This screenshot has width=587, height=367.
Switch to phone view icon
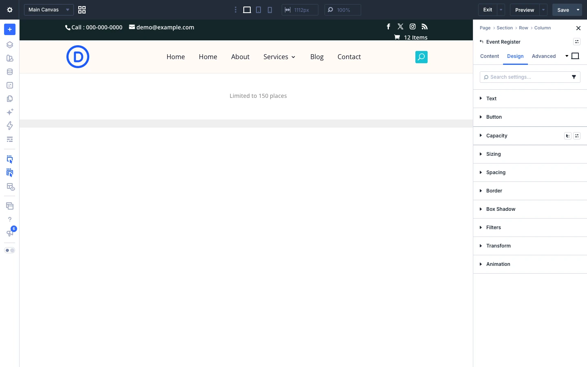[270, 10]
